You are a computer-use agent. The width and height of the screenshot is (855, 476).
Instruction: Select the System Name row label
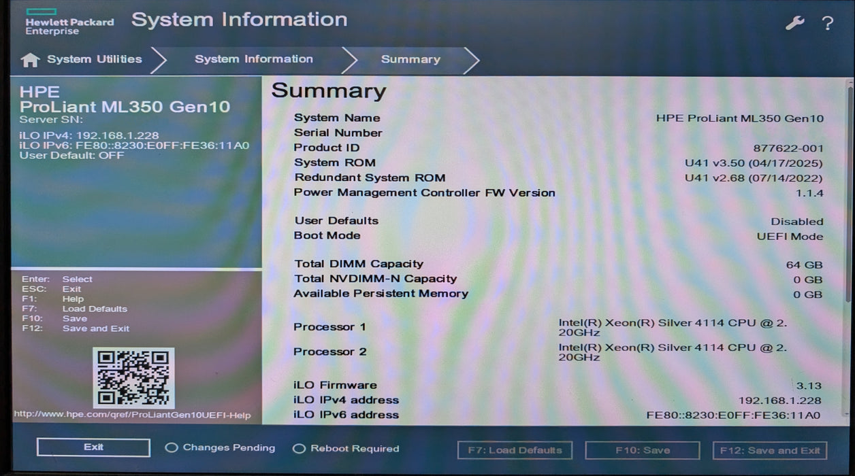pos(337,118)
